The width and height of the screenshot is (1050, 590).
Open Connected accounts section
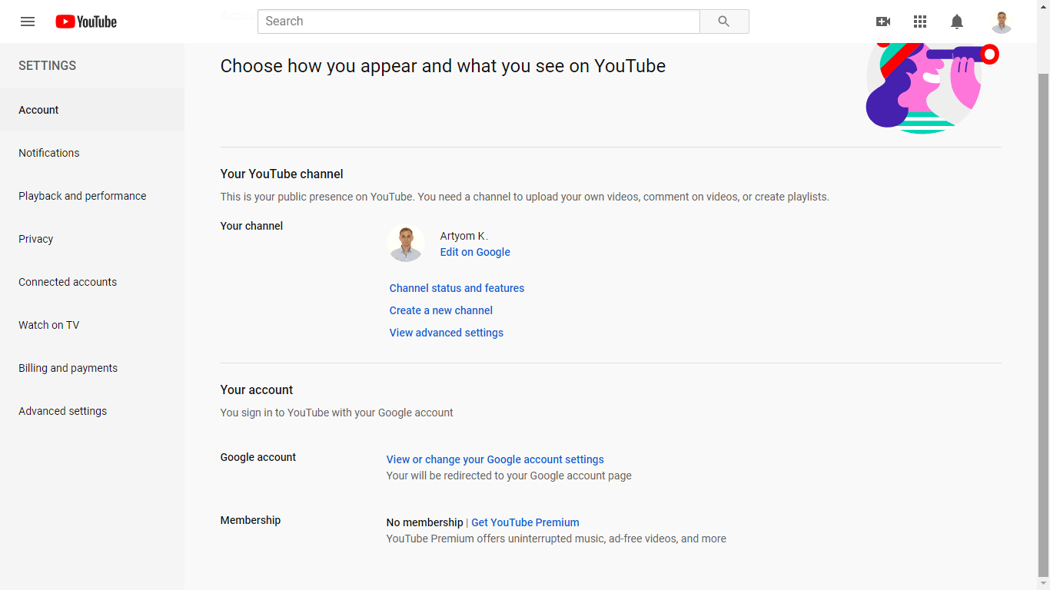[68, 282]
